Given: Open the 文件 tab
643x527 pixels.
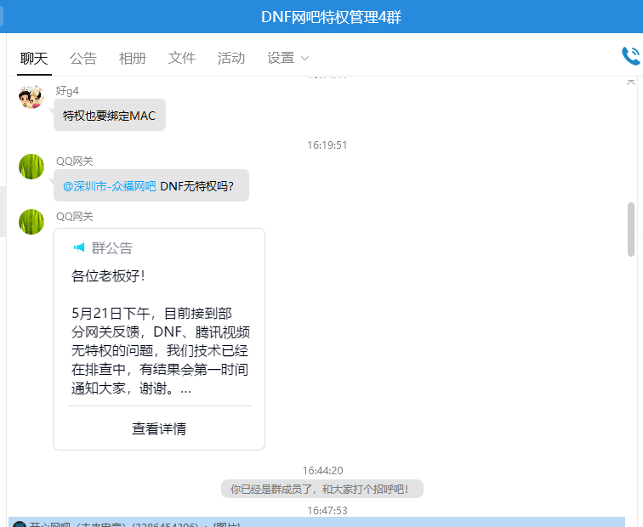Looking at the screenshot, I should click(x=182, y=58).
